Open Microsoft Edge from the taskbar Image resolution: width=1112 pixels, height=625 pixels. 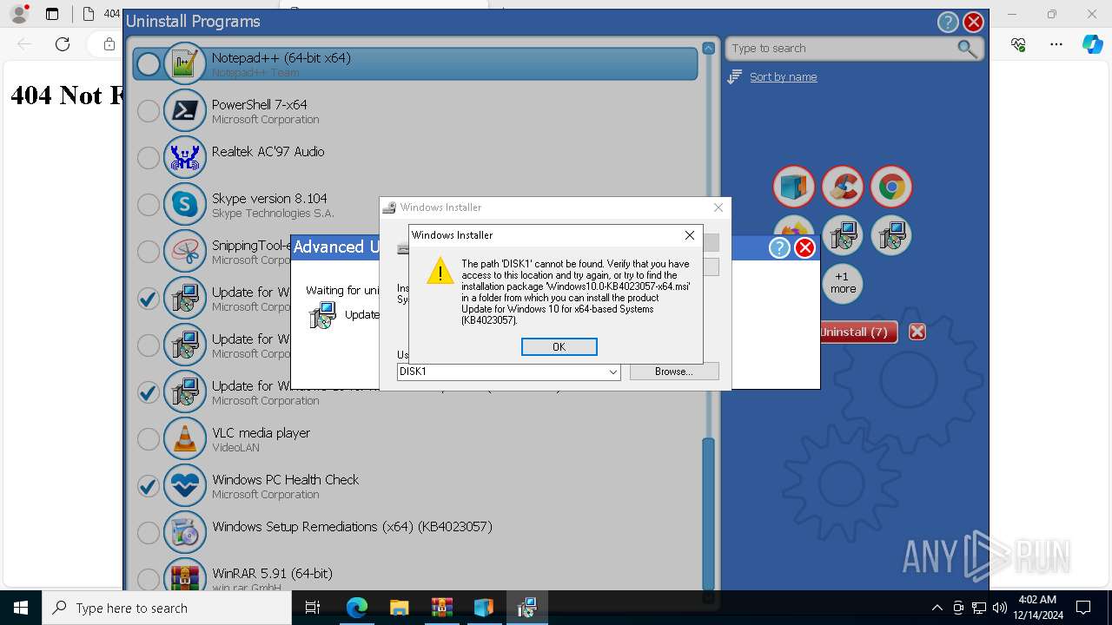pyautogui.click(x=357, y=608)
